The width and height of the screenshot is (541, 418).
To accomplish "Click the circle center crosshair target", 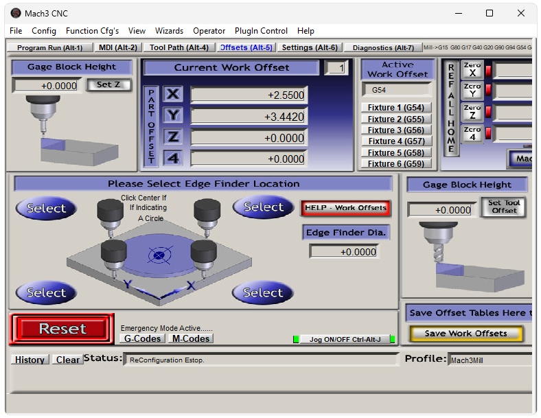I will [159, 257].
